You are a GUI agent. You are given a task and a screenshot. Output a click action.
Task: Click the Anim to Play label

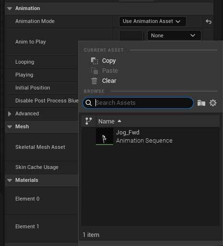tap(31, 42)
